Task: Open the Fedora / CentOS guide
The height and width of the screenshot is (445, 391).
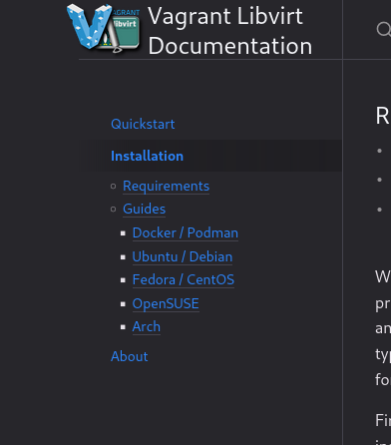Action: [x=184, y=279]
